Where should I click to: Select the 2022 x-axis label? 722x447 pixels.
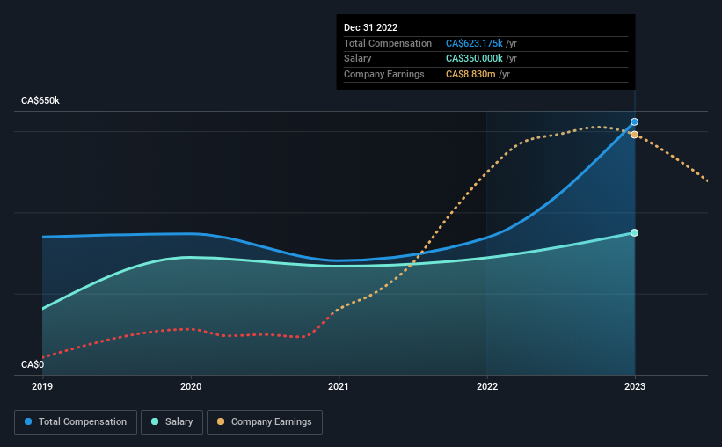click(x=487, y=386)
